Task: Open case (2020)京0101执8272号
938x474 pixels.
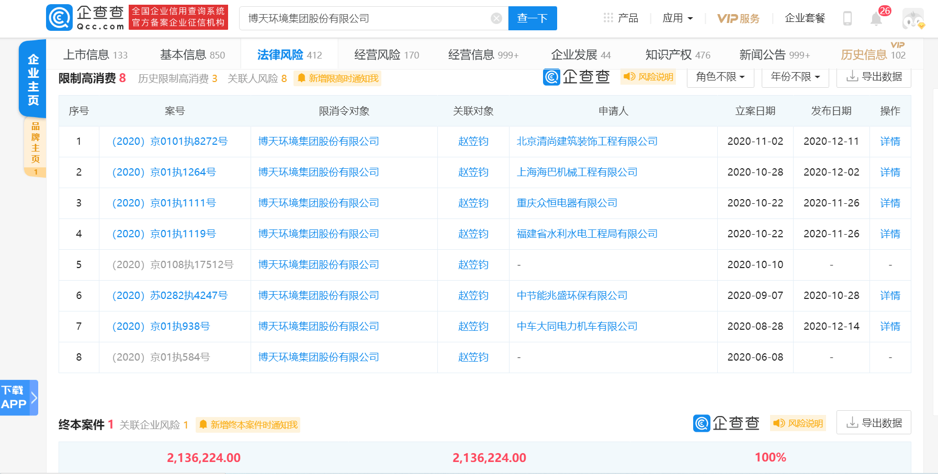Action: 170,142
